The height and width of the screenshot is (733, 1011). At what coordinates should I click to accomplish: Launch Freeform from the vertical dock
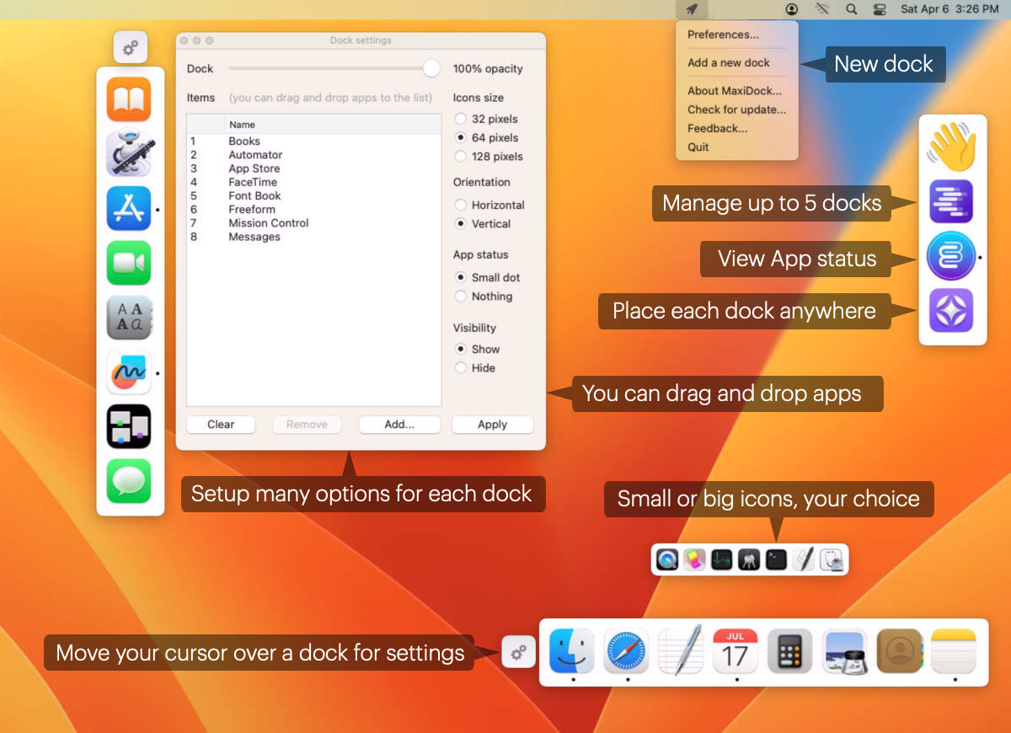click(129, 372)
